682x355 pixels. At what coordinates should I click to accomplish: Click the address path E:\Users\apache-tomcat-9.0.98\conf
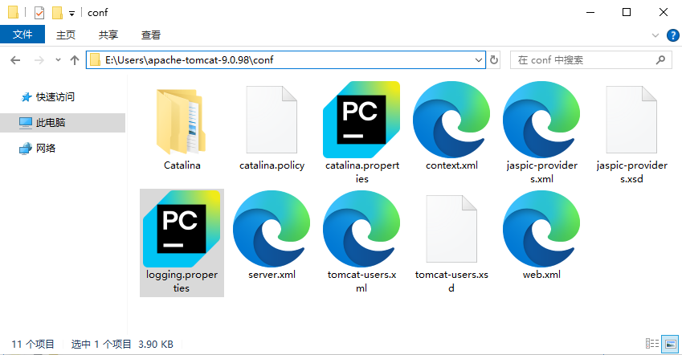190,60
